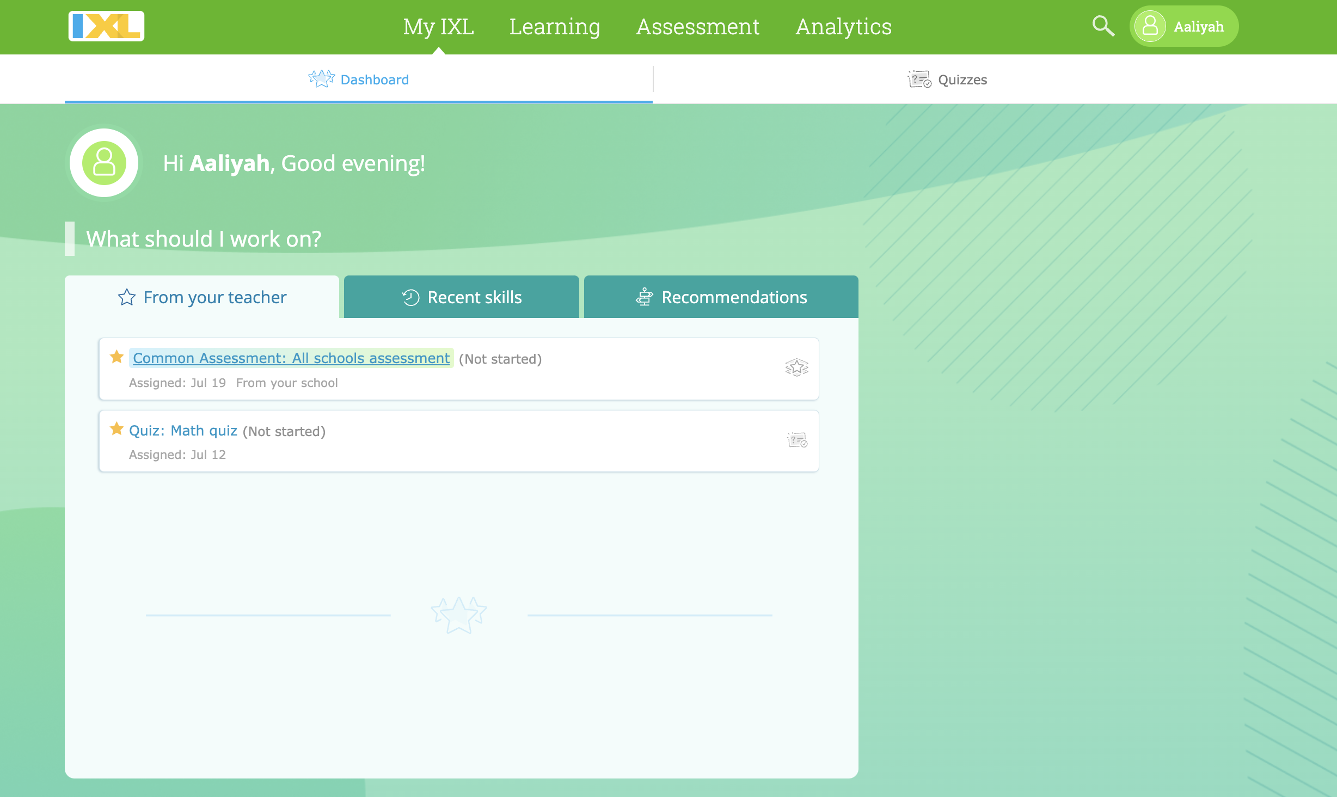Open the Analytics menu
Viewport: 1337px width, 797px height.
pyautogui.click(x=843, y=27)
